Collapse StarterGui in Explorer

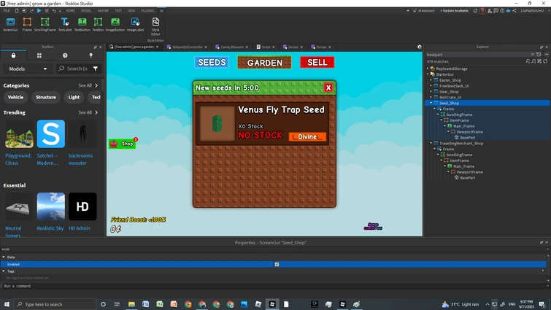tap(428, 74)
